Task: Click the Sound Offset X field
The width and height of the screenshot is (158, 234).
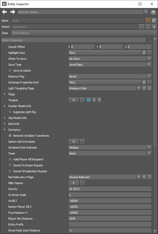Action: (x=83, y=47)
